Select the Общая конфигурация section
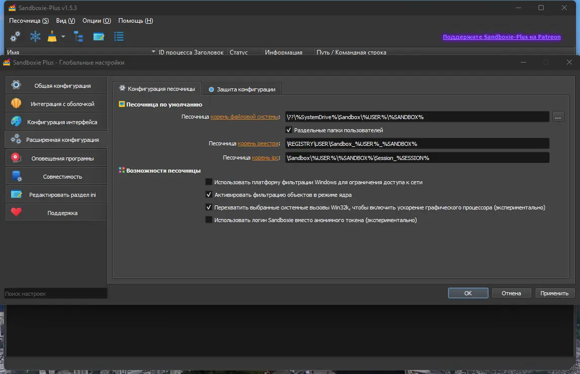The height and width of the screenshot is (374, 580). [56, 85]
